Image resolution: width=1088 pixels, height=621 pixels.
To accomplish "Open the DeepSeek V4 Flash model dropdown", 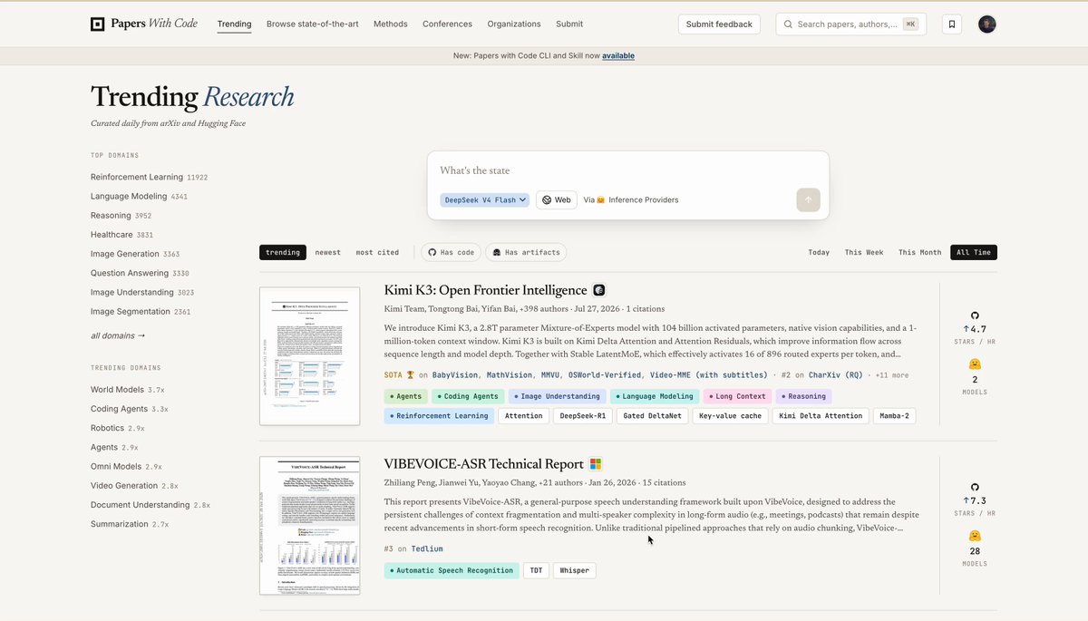I will 485,199.
